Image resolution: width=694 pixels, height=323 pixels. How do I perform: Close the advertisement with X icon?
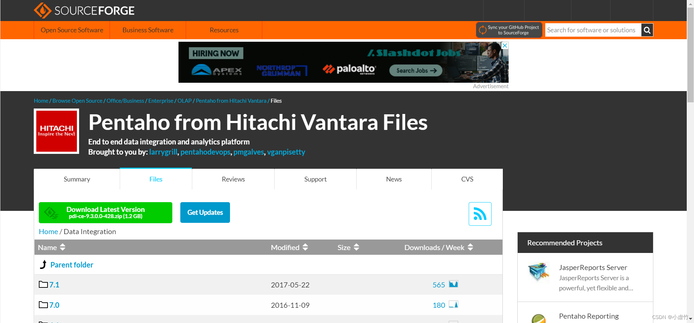[x=505, y=45]
